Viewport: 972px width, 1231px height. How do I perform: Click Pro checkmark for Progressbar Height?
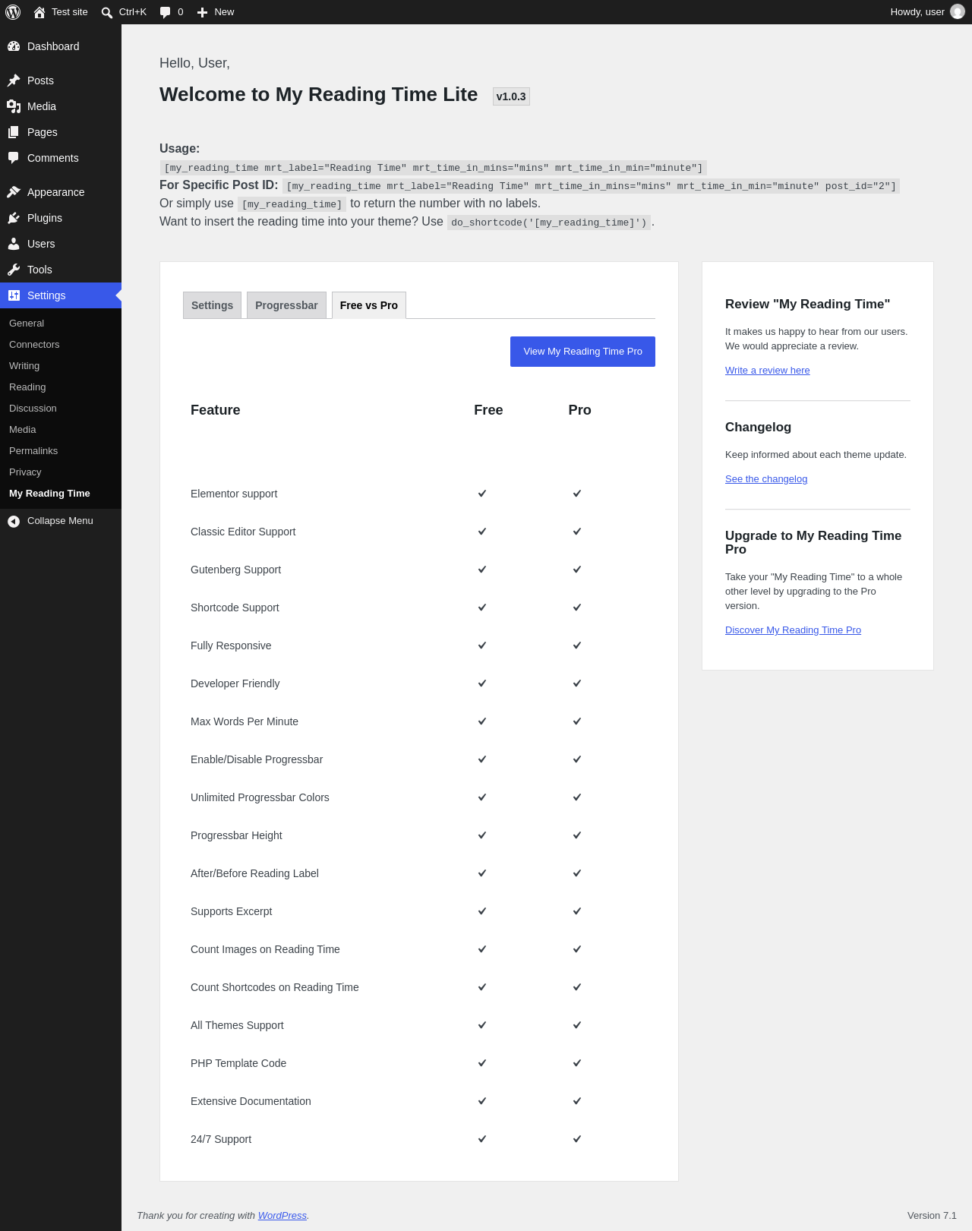[x=577, y=835]
